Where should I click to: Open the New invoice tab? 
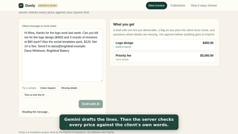(156, 6)
